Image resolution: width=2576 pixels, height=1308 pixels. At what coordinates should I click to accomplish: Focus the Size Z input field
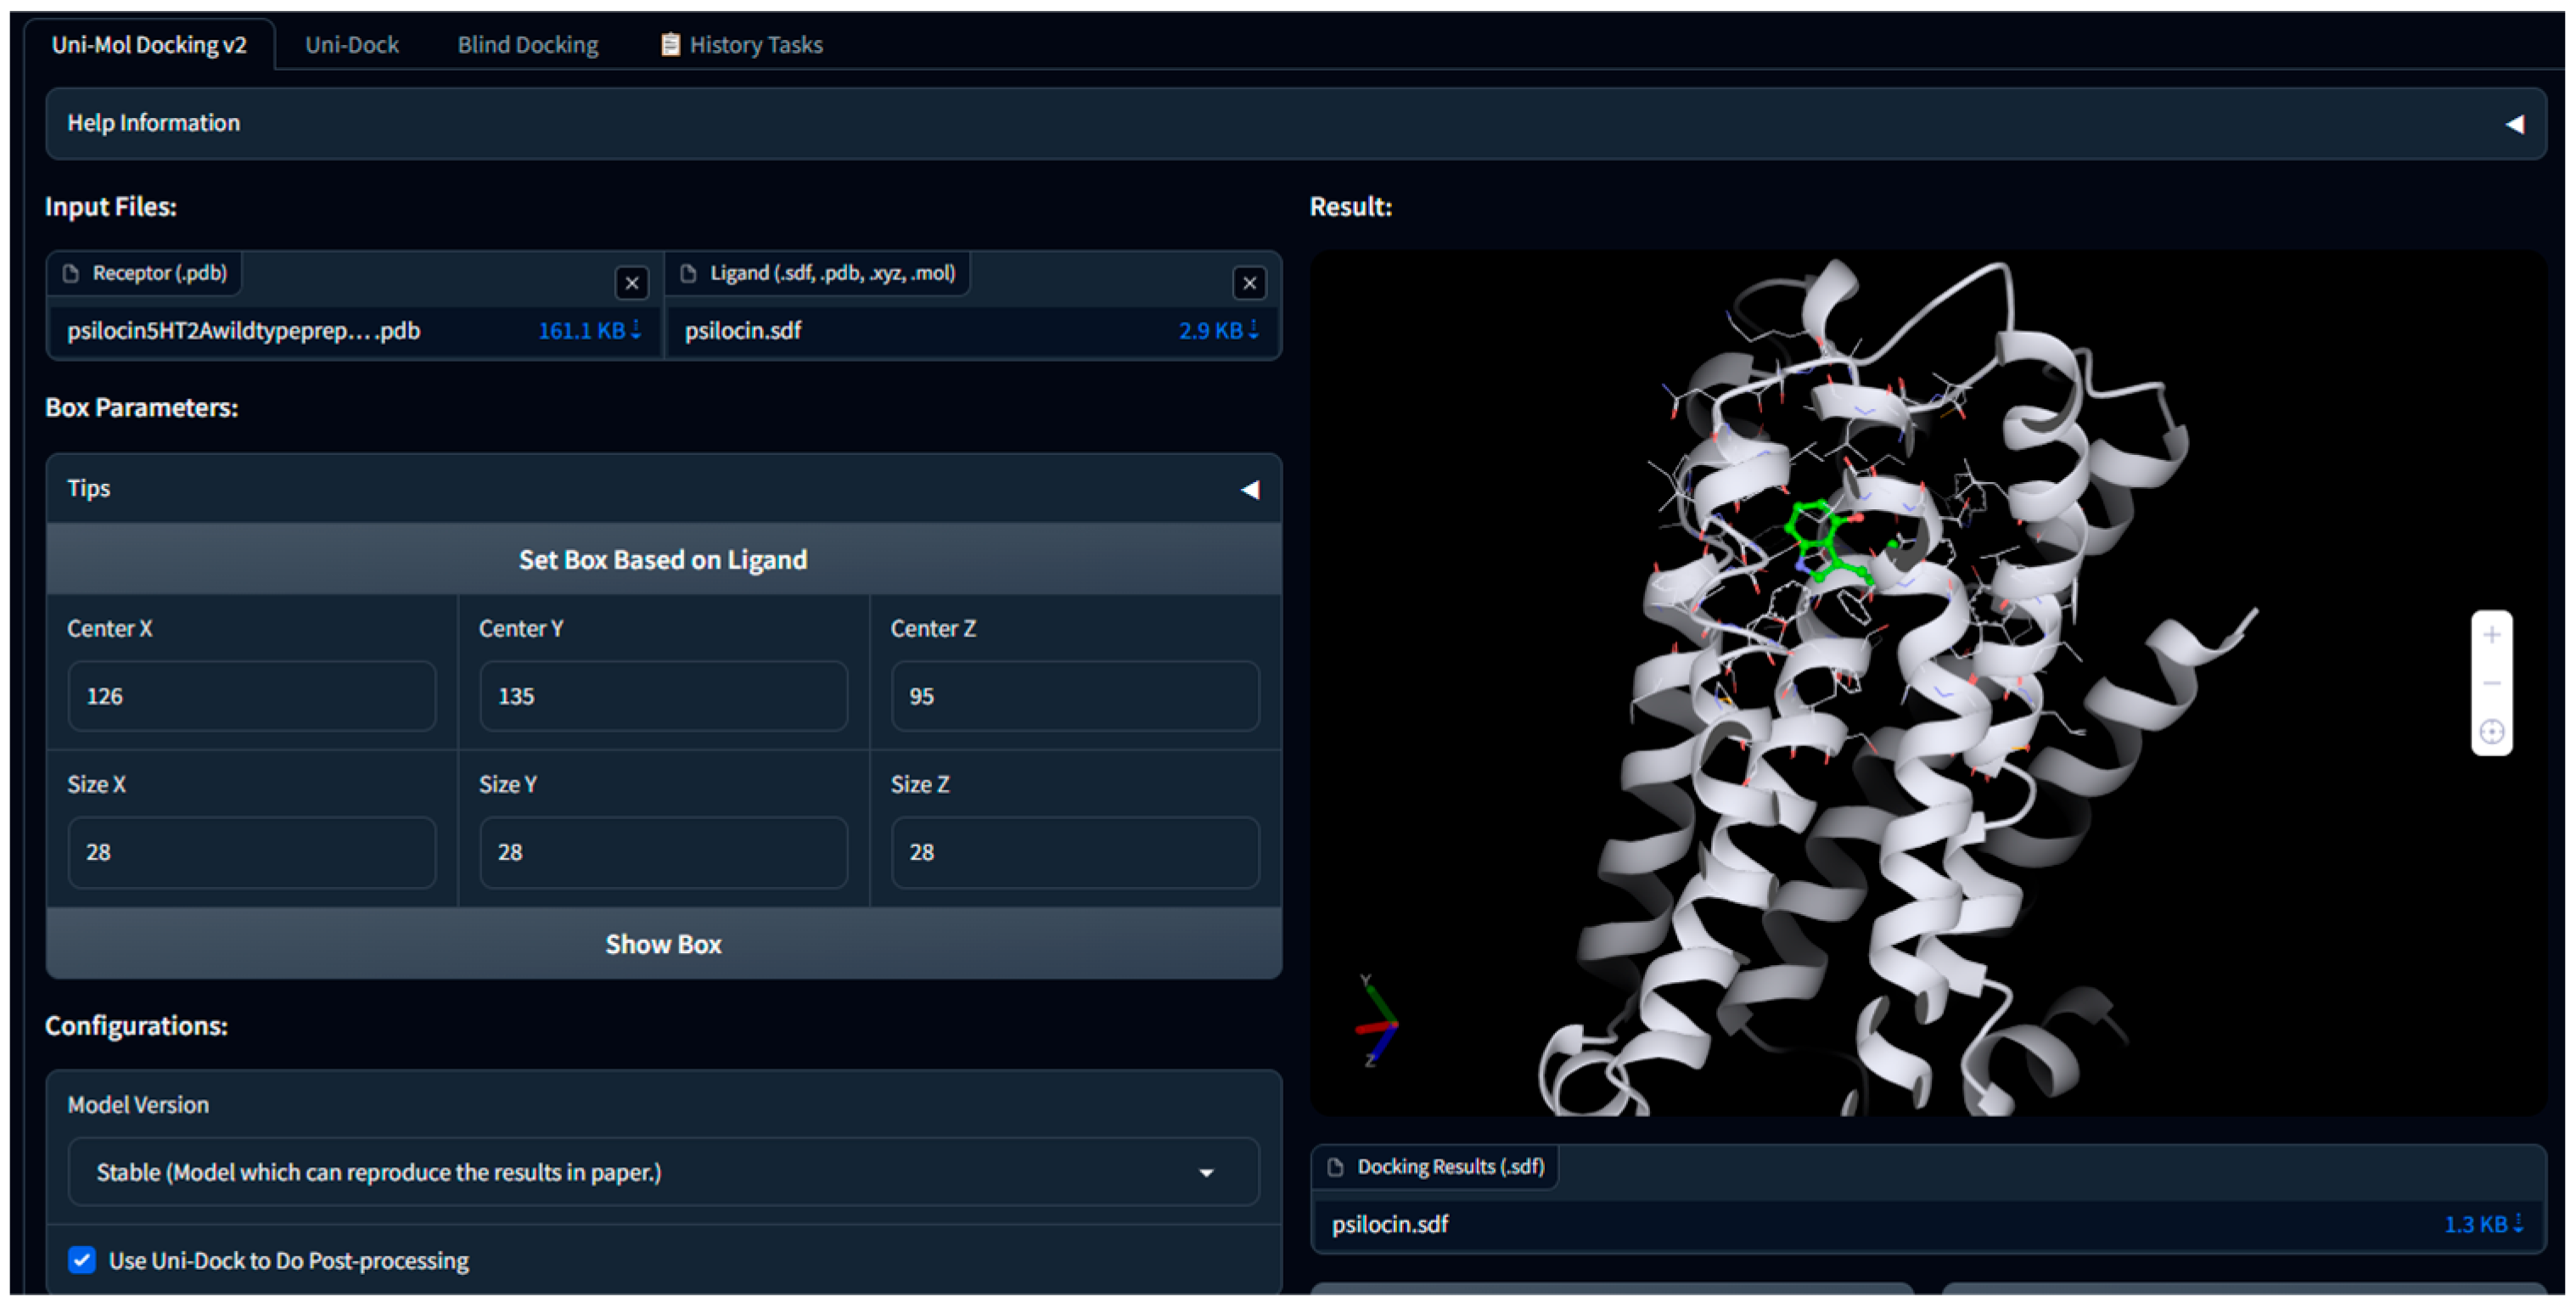coord(1075,853)
